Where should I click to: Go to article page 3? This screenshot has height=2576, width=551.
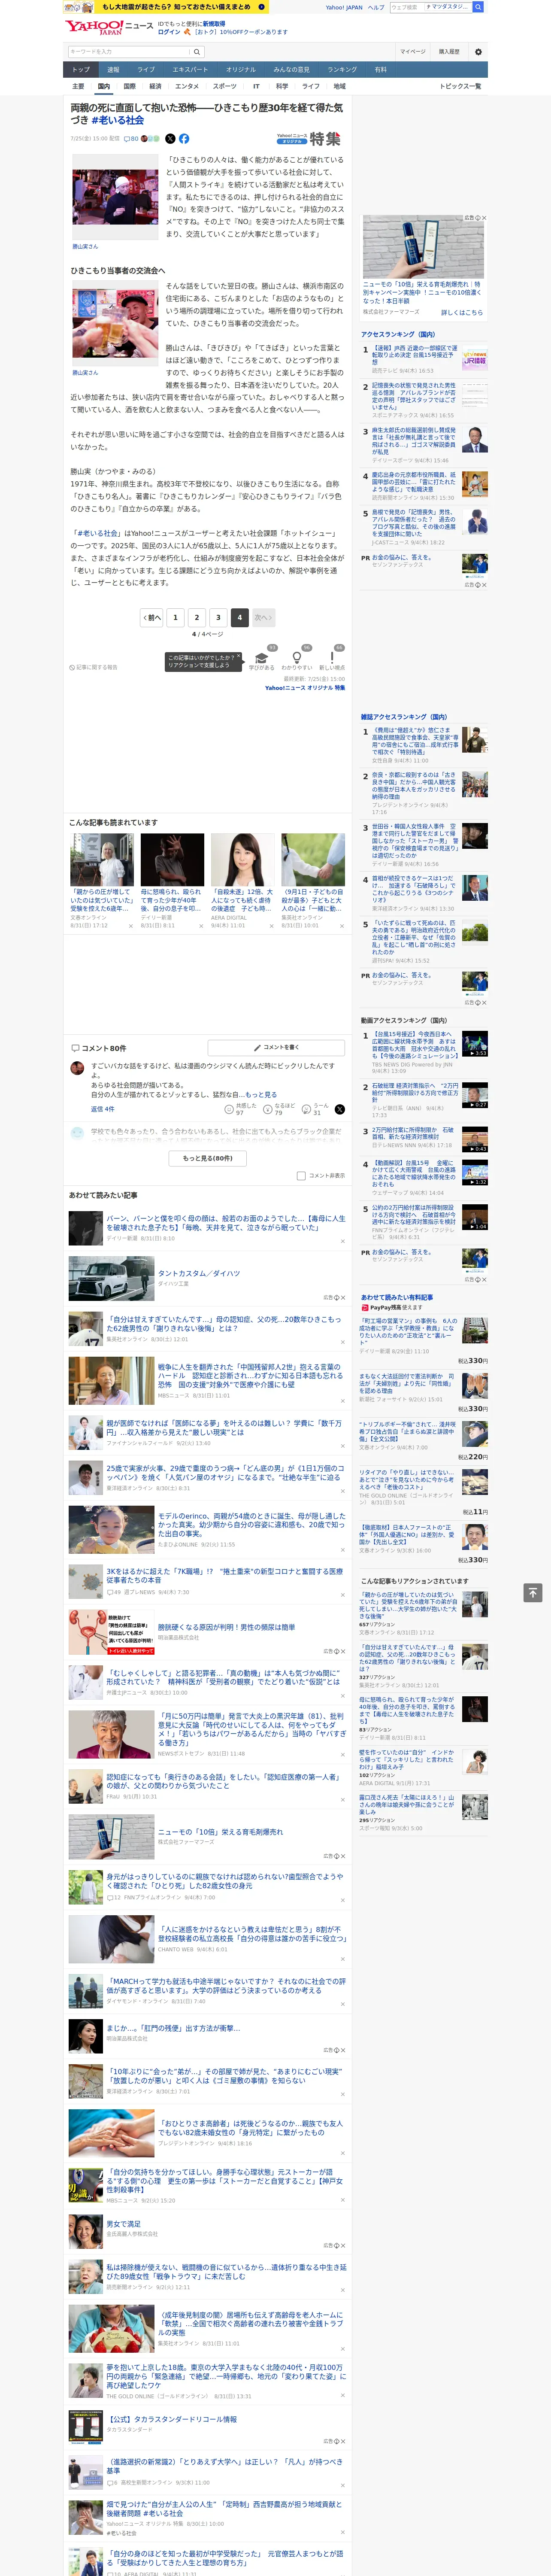click(218, 617)
